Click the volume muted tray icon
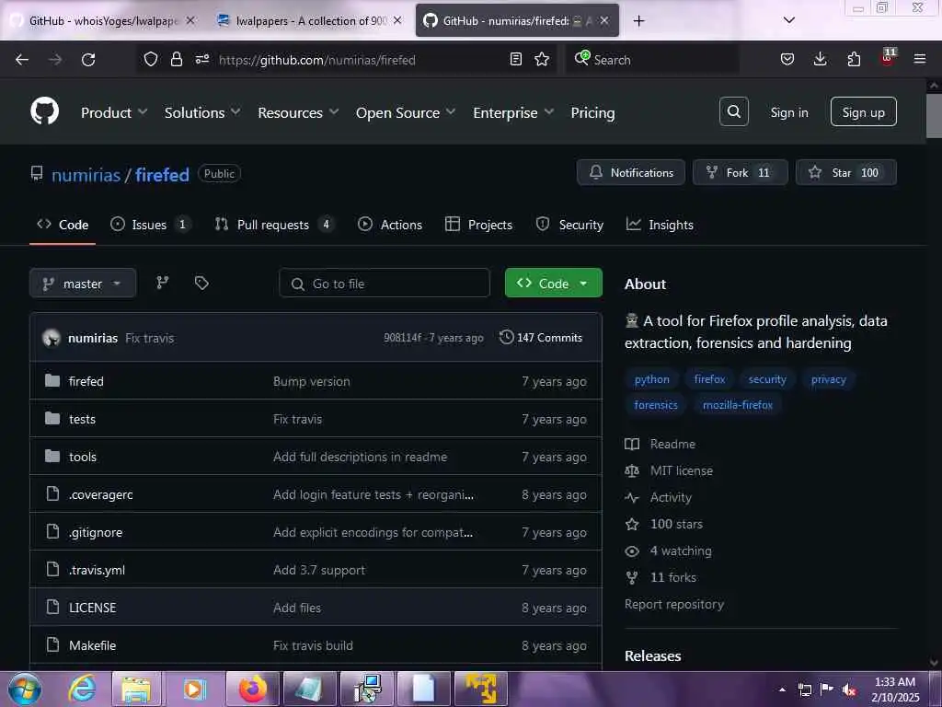The image size is (942, 707). point(849,690)
